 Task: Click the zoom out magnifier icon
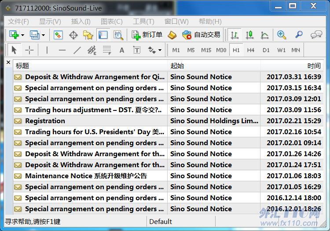coord(299,34)
